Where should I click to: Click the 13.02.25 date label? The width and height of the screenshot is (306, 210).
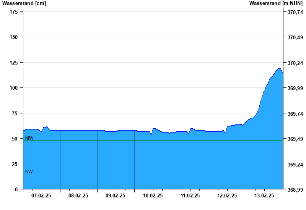point(265,195)
